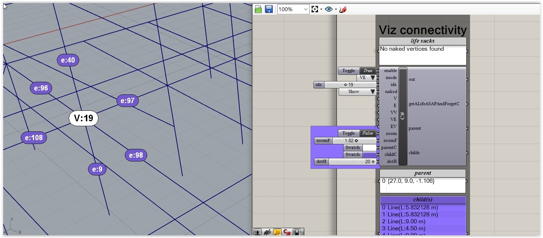Click the 'VV' input parameter
The image size is (543, 238).
click(x=394, y=113)
